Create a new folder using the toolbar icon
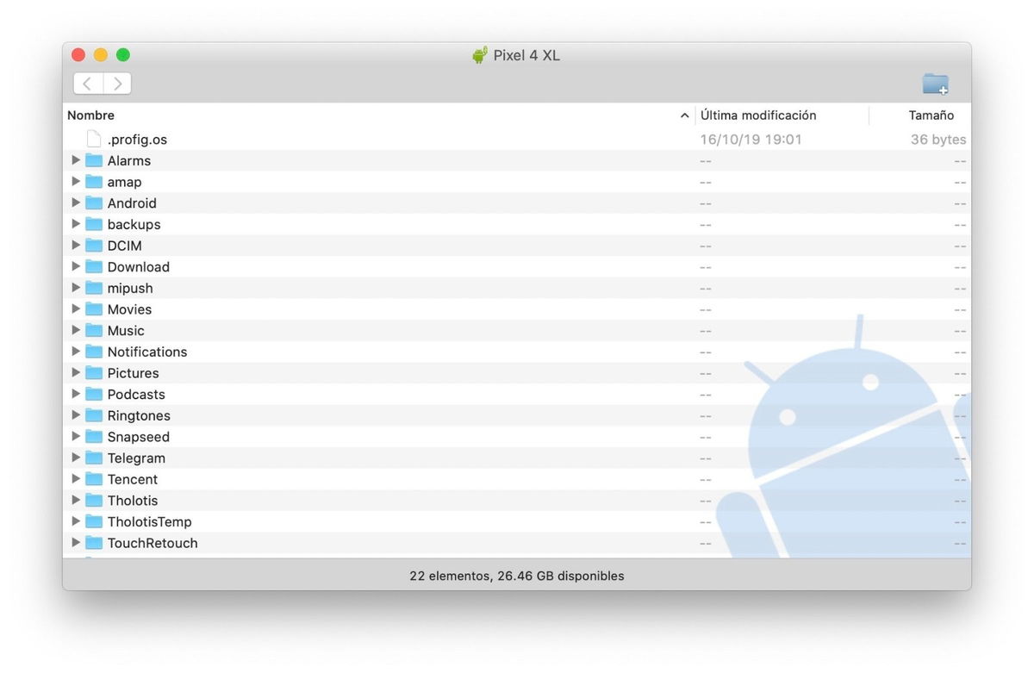The height and width of the screenshot is (673, 1034). 935,84
